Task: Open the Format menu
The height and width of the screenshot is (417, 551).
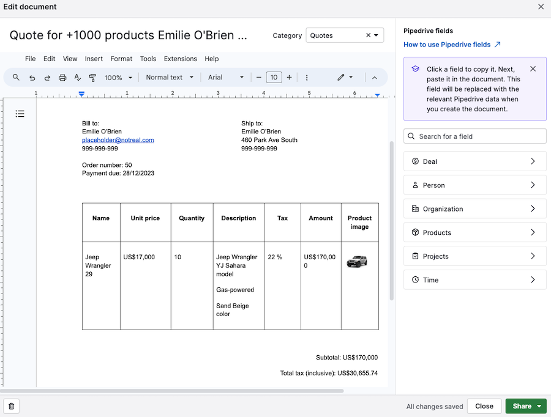Action: point(121,59)
